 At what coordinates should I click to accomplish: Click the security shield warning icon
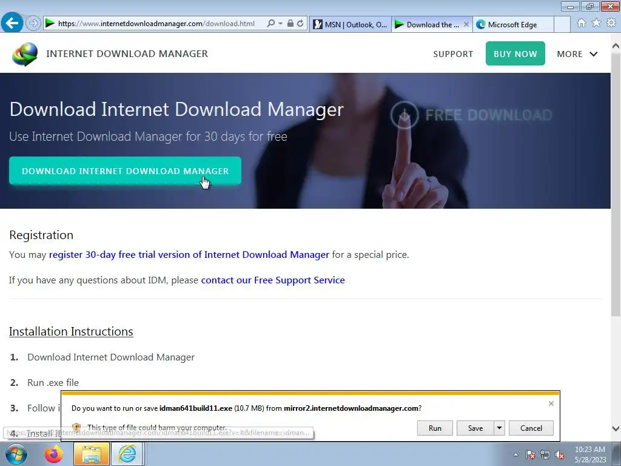pyautogui.click(x=76, y=427)
